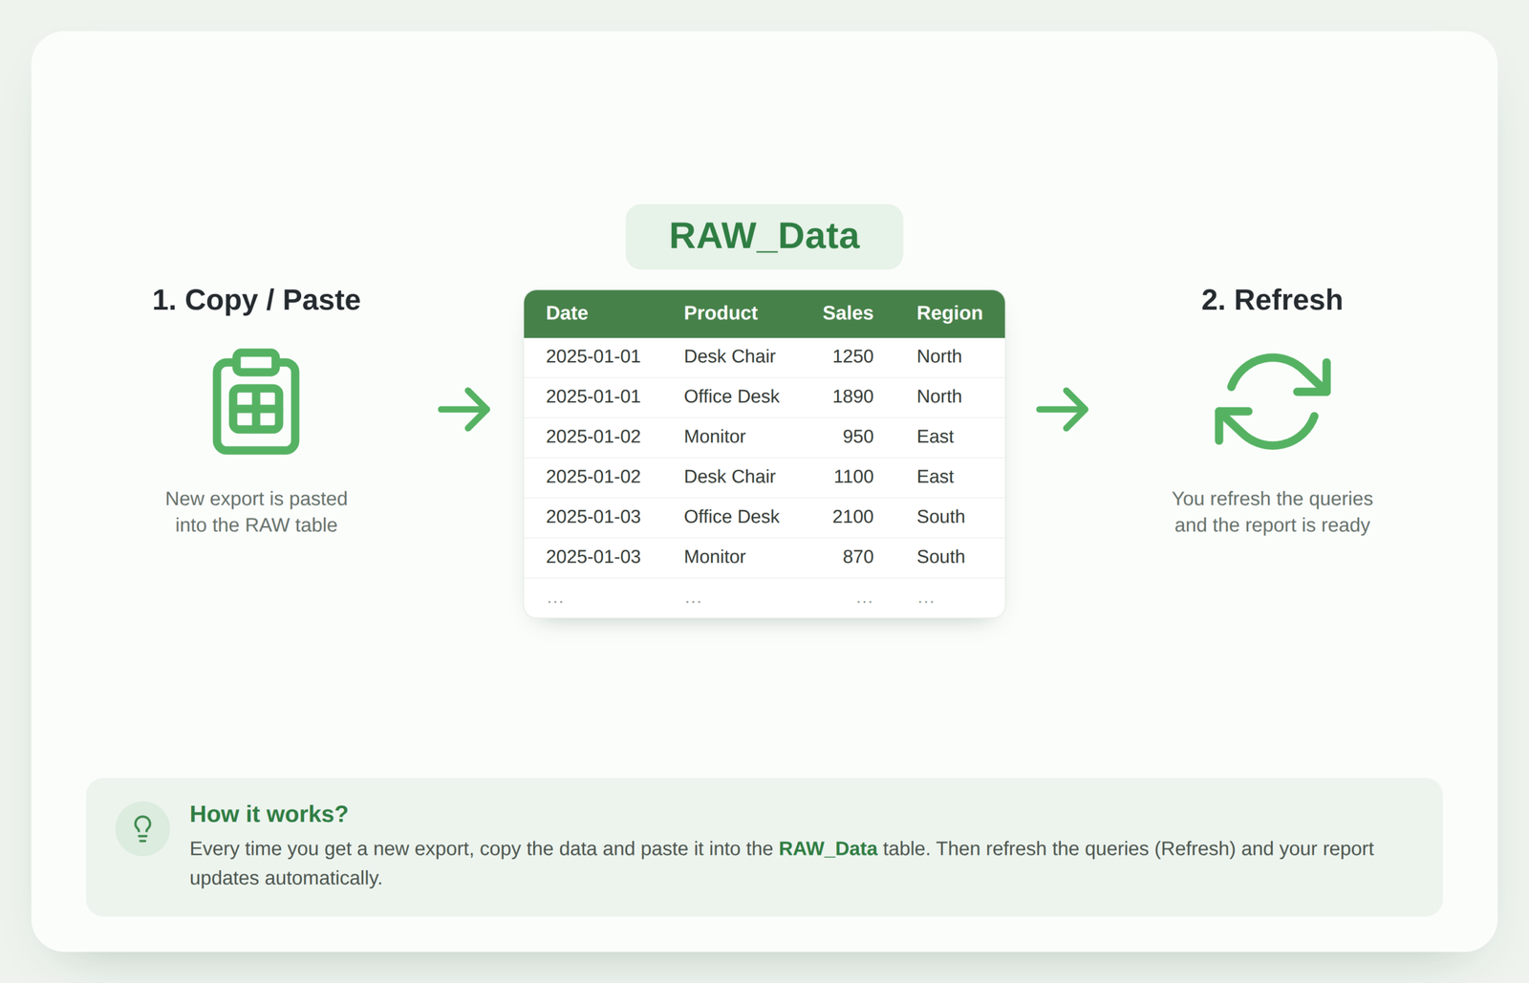1529x983 pixels.
Task: Click the 870 sales value cell
Action: pos(858,557)
